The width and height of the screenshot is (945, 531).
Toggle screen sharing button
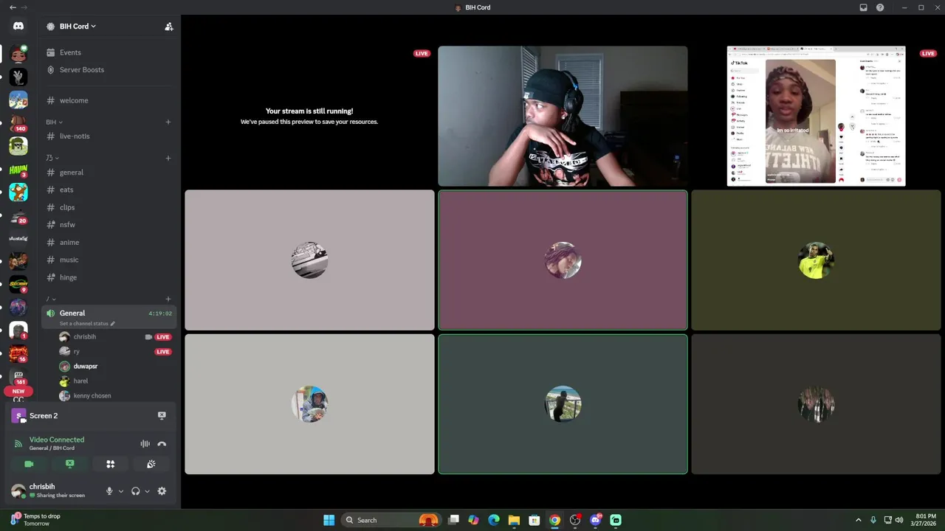click(70, 464)
